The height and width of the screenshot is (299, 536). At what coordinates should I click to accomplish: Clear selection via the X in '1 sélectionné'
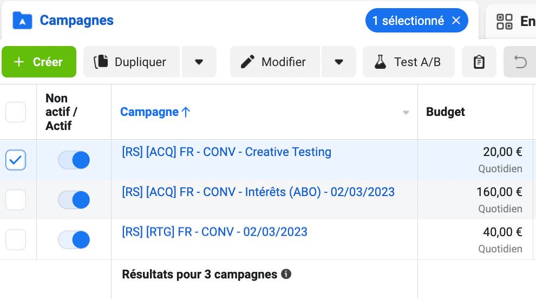456,21
